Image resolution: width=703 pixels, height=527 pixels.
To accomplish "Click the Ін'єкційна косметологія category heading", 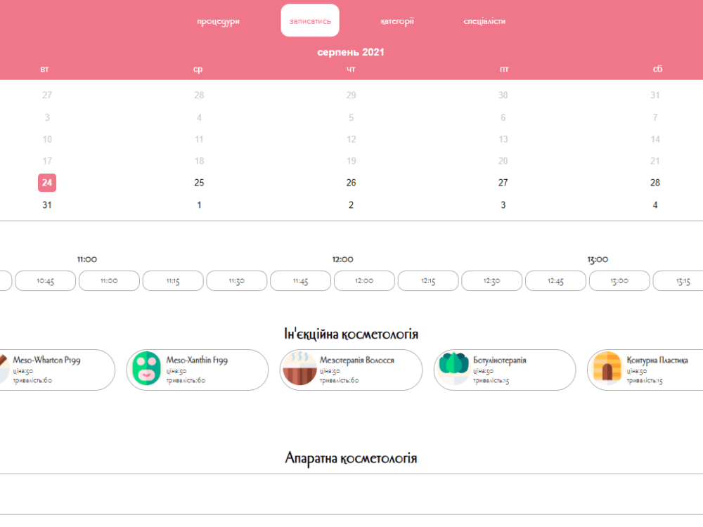I will [351, 334].
